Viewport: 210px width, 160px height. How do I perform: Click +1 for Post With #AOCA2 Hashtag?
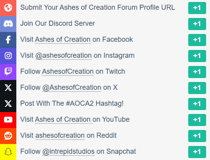(x=197, y=104)
